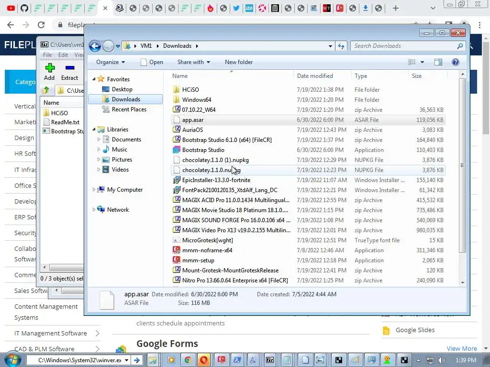Open the view options dropdown arrow
This screenshot has width=490, height=367.
[x=422, y=62]
